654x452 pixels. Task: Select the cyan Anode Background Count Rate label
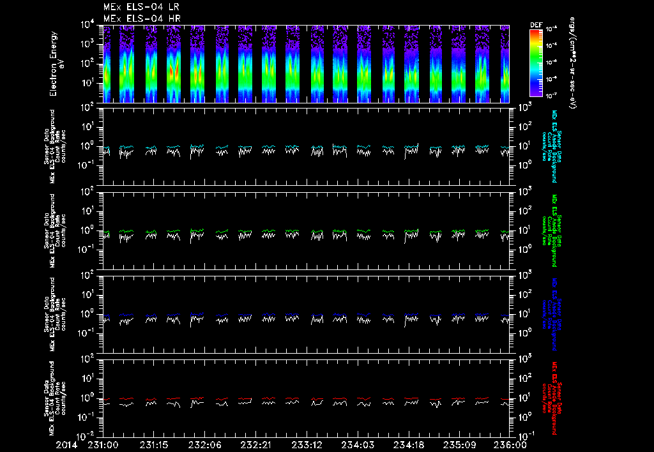[551, 146]
